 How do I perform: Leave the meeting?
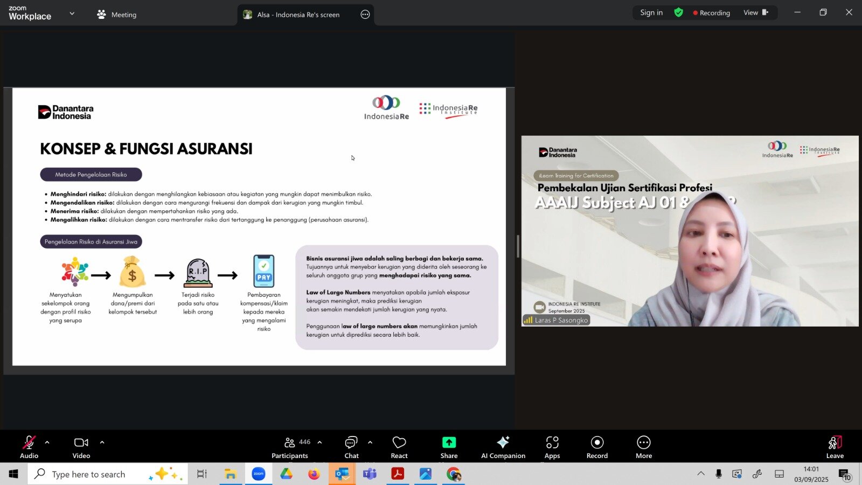[x=835, y=447]
